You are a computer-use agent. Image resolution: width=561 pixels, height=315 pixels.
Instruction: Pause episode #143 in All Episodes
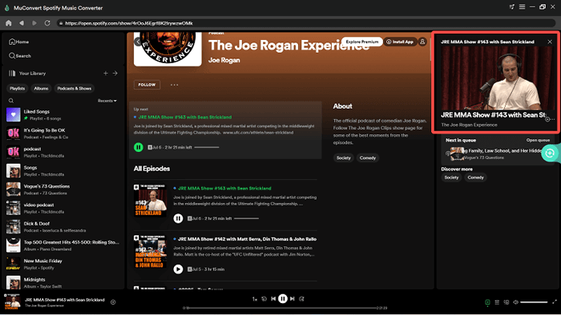pyautogui.click(x=178, y=218)
